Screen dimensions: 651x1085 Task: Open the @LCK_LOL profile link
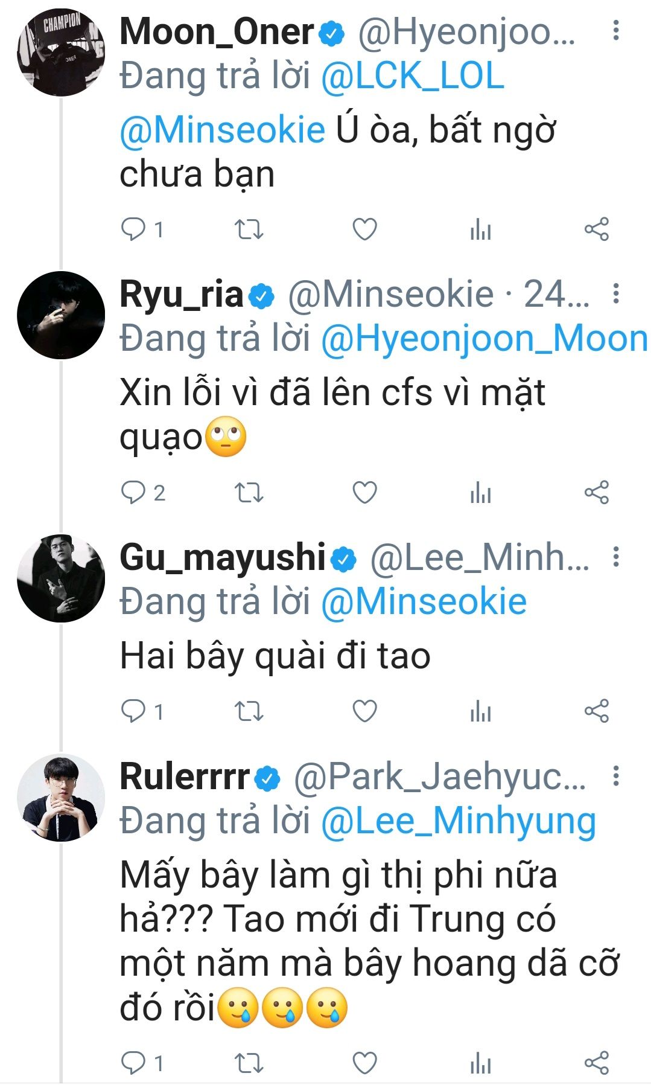click(x=413, y=77)
